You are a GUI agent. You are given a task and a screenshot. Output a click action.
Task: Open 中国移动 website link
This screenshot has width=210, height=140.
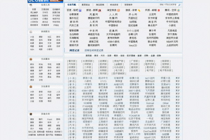coord(113,26)
